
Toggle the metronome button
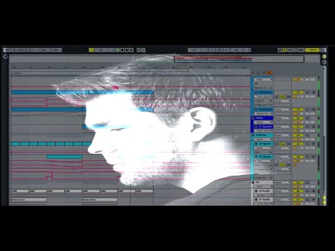45,50
